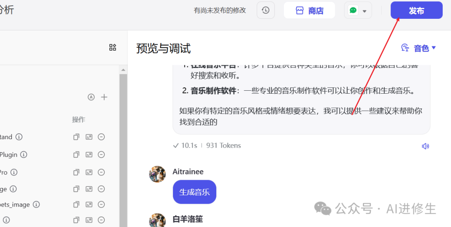This screenshot has height=227, width=451.
Task: Copy the 'tand' row's name
Action: coord(76,137)
